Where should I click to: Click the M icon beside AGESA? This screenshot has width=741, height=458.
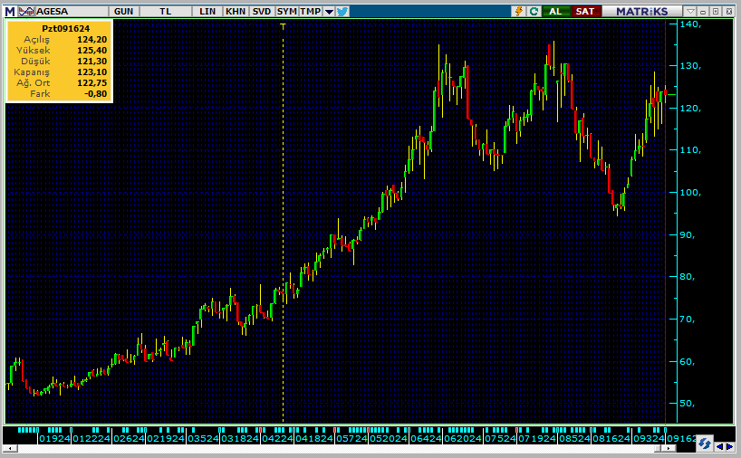coord(9,11)
